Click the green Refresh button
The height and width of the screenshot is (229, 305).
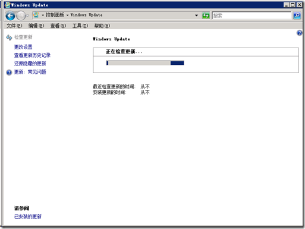pyautogui.click(x=206, y=15)
